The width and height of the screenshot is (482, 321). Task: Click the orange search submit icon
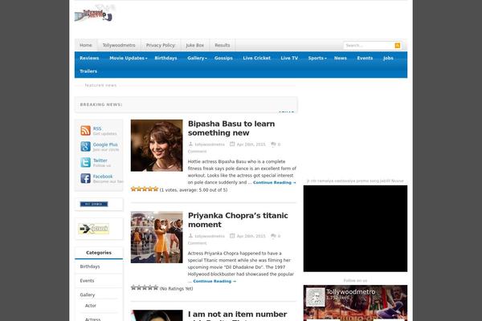click(x=398, y=46)
